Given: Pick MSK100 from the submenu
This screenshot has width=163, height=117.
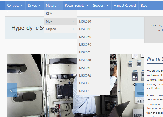Looking at the screenshot, I should click(93, 83).
